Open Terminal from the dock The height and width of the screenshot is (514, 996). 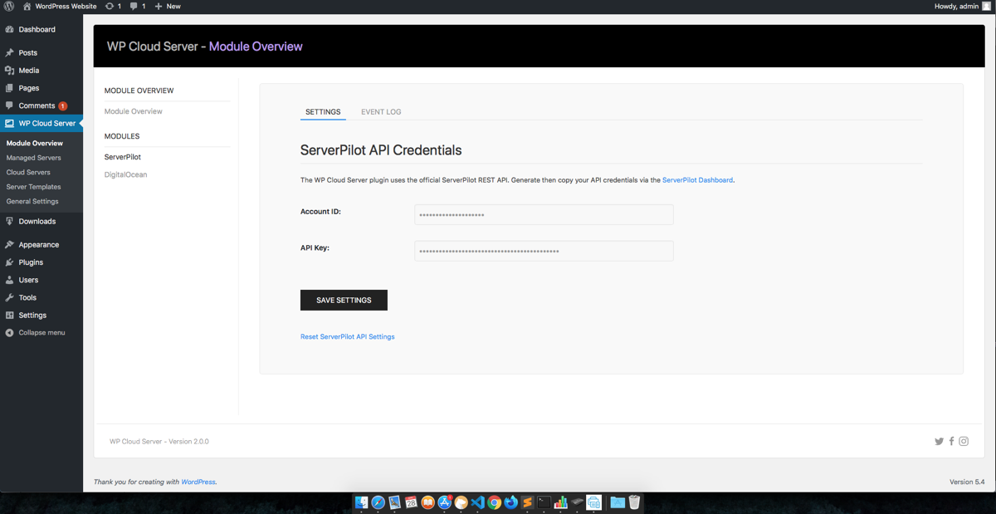tap(544, 502)
